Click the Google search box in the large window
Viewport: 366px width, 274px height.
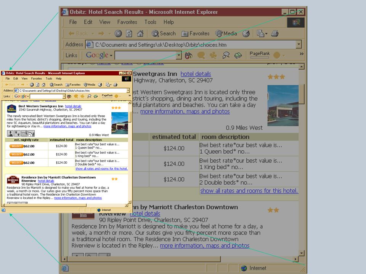click(x=145, y=56)
